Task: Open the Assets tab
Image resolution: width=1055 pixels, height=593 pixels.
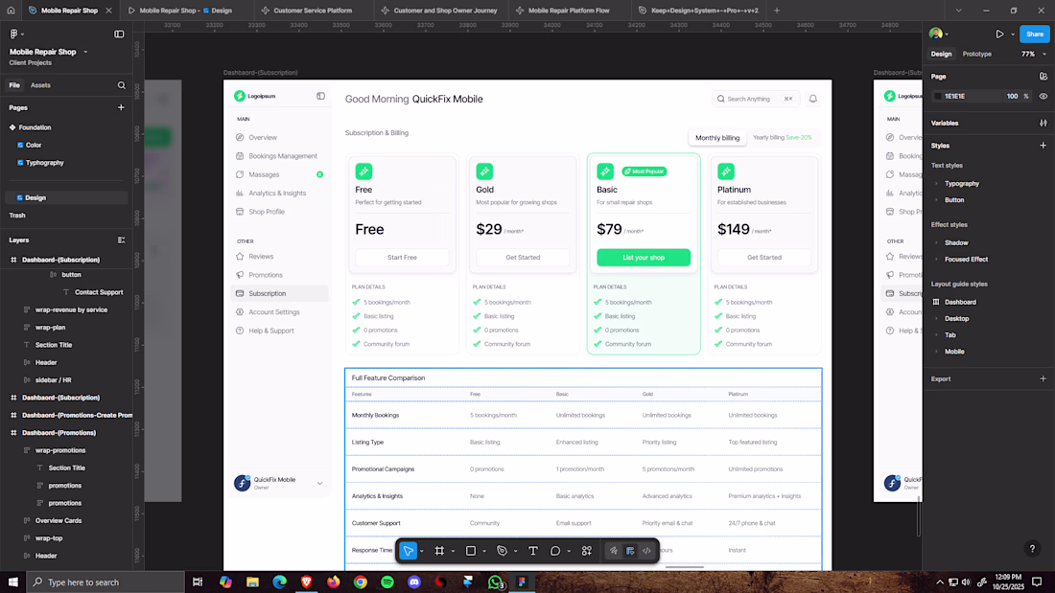Action: [x=40, y=85]
